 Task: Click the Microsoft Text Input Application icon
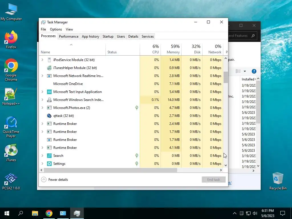(49, 92)
